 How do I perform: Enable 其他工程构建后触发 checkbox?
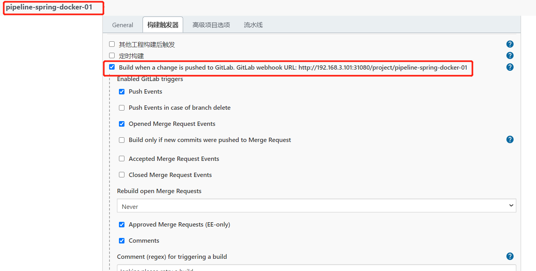(112, 44)
